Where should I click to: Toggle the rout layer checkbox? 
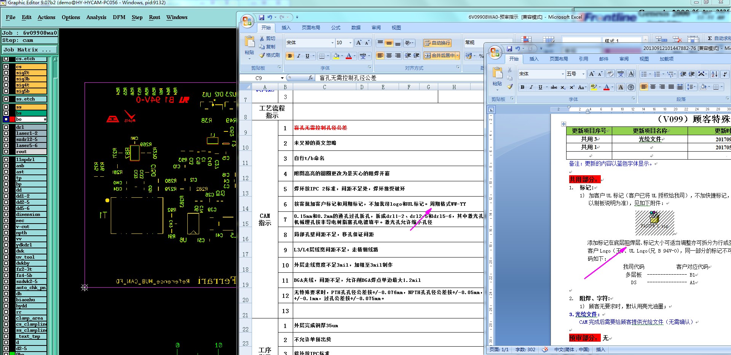pyautogui.click(x=6, y=152)
